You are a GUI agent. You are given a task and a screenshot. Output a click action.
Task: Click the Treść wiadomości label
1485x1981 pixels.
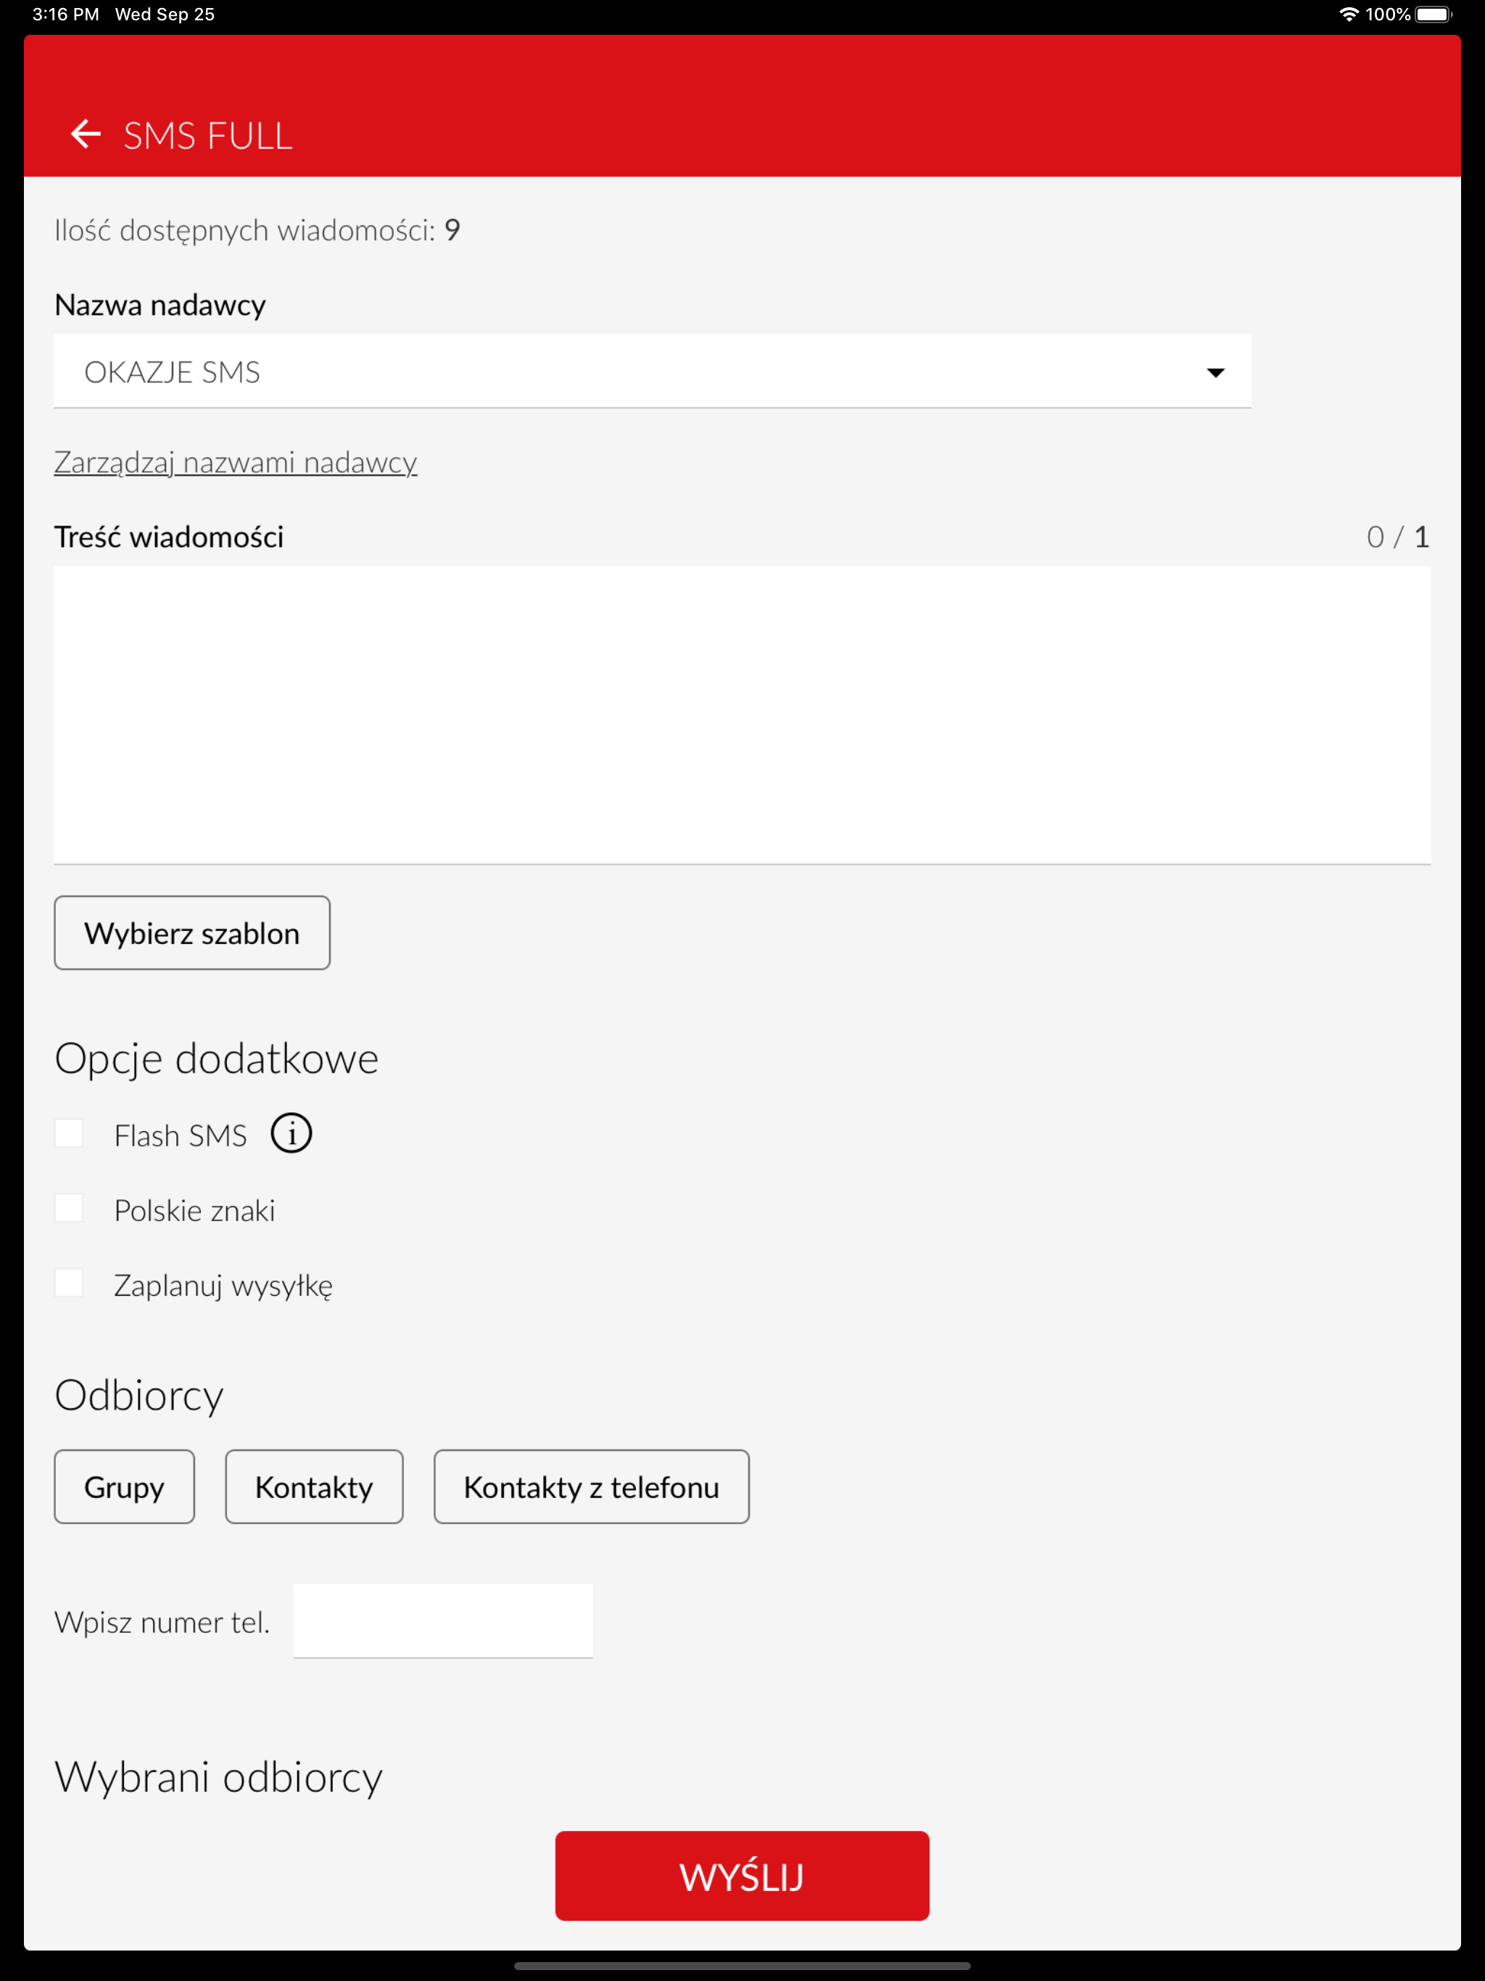[169, 537]
